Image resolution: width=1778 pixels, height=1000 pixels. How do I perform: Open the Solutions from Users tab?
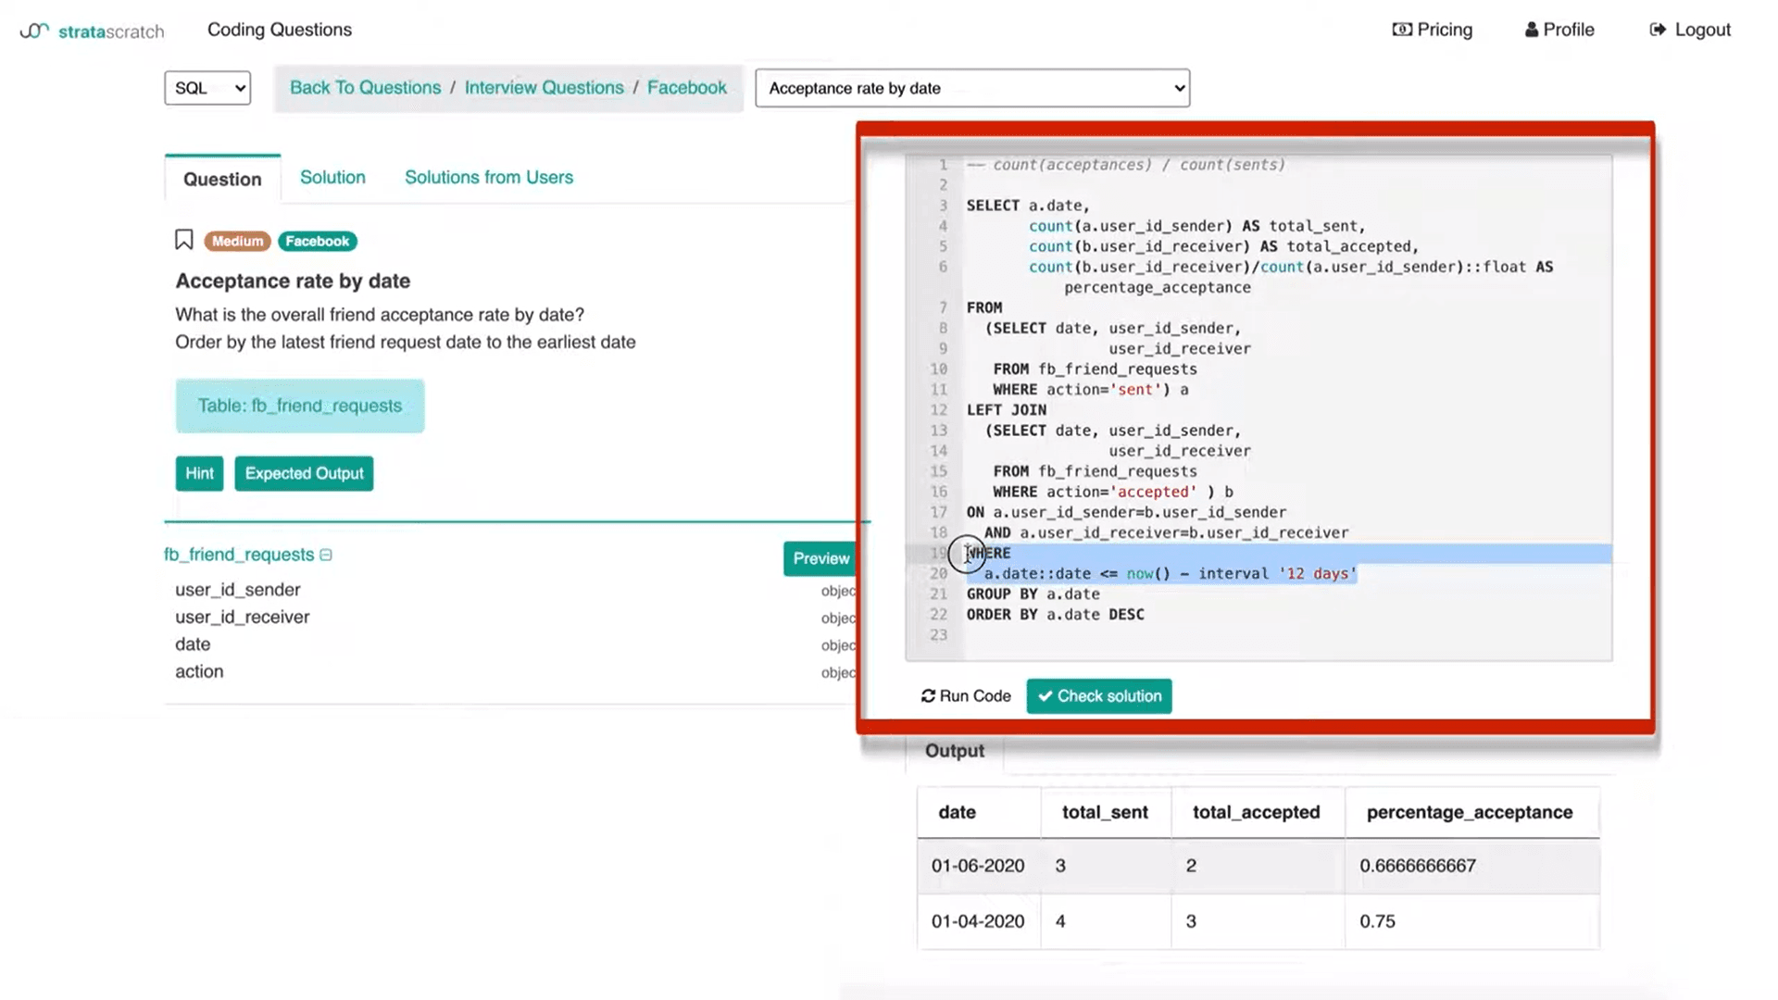tap(489, 177)
